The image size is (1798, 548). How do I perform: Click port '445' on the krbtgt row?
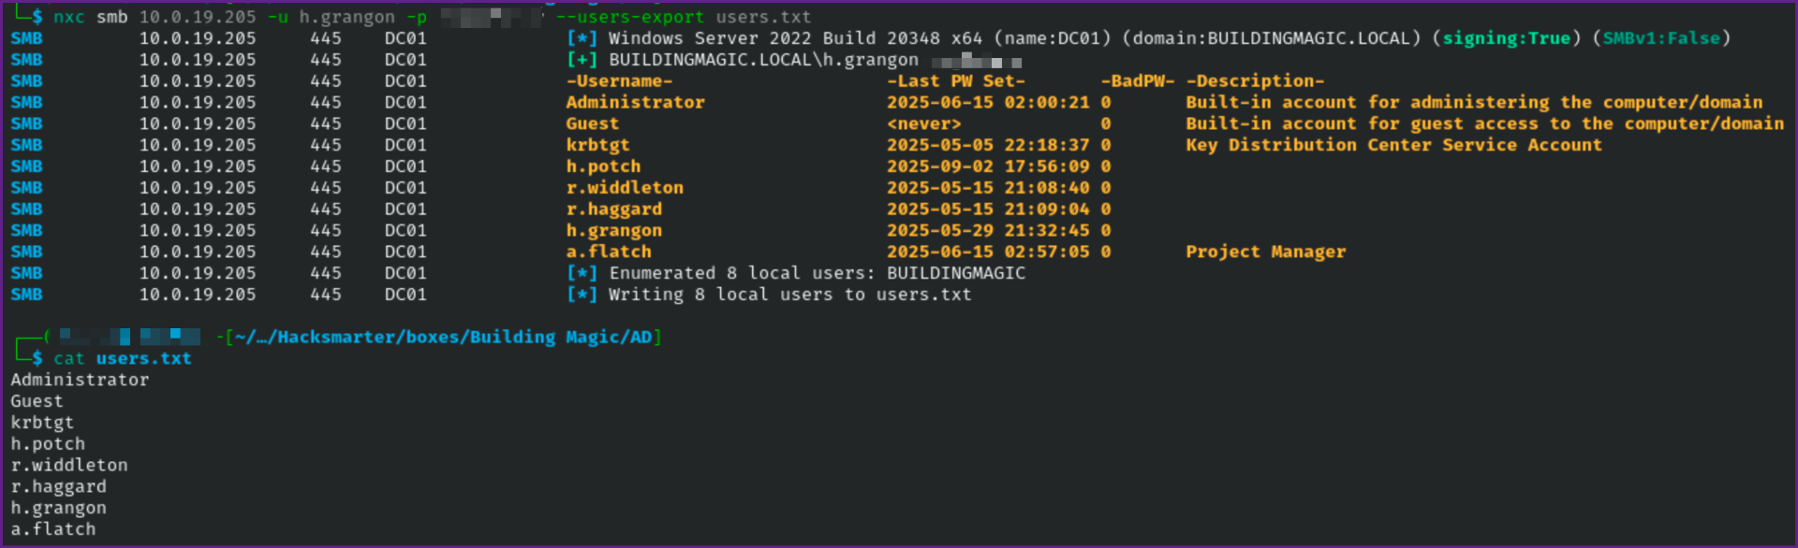pos(326,145)
